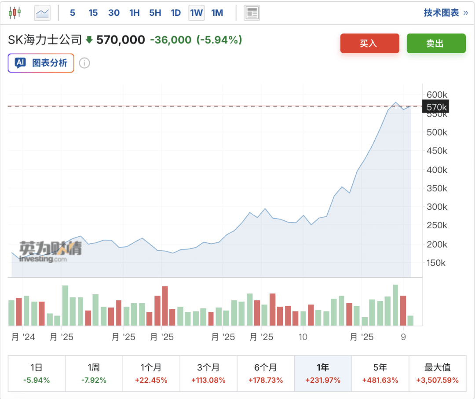This screenshot has height=399, width=475.
Task: Expand the 技术图表 chevron
Action: 465,13
